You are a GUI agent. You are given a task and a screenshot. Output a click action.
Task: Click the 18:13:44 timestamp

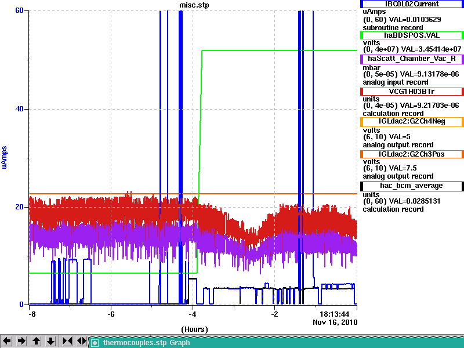pyautogui.click(x=335, y=314)
